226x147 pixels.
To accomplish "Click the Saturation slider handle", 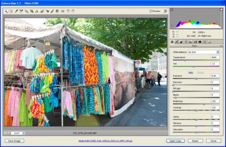I will click(196, 132).
